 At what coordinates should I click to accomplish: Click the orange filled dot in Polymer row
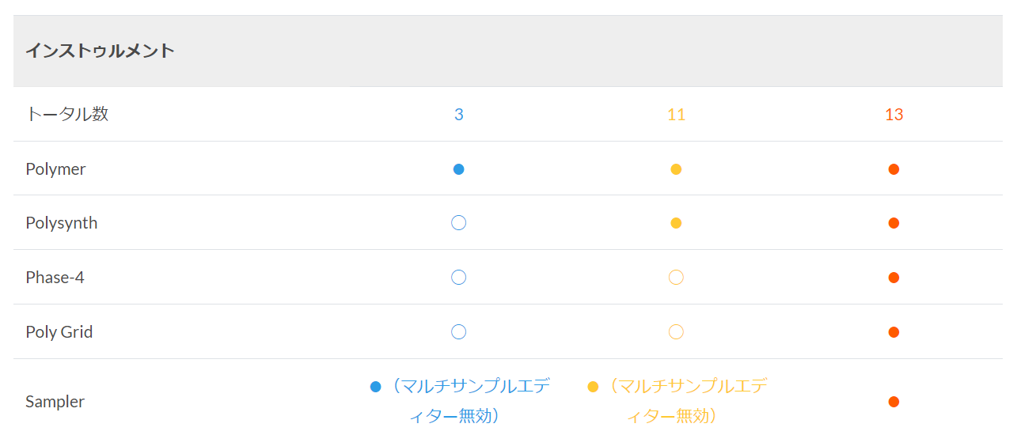pyautogui.click(x=894, y=169)
